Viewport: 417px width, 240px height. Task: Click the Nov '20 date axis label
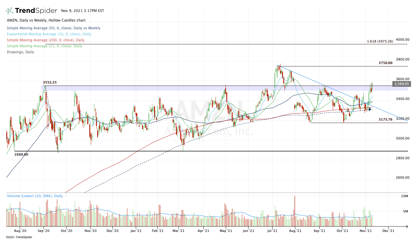pos(91,231)
